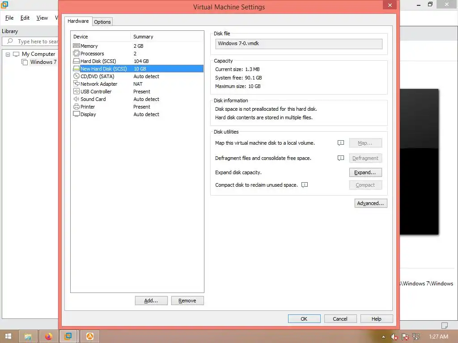Show info tooltip for Compact disk utility
Image resolution: width=458 pixels, height=343 pixels.
pos(304,185)
